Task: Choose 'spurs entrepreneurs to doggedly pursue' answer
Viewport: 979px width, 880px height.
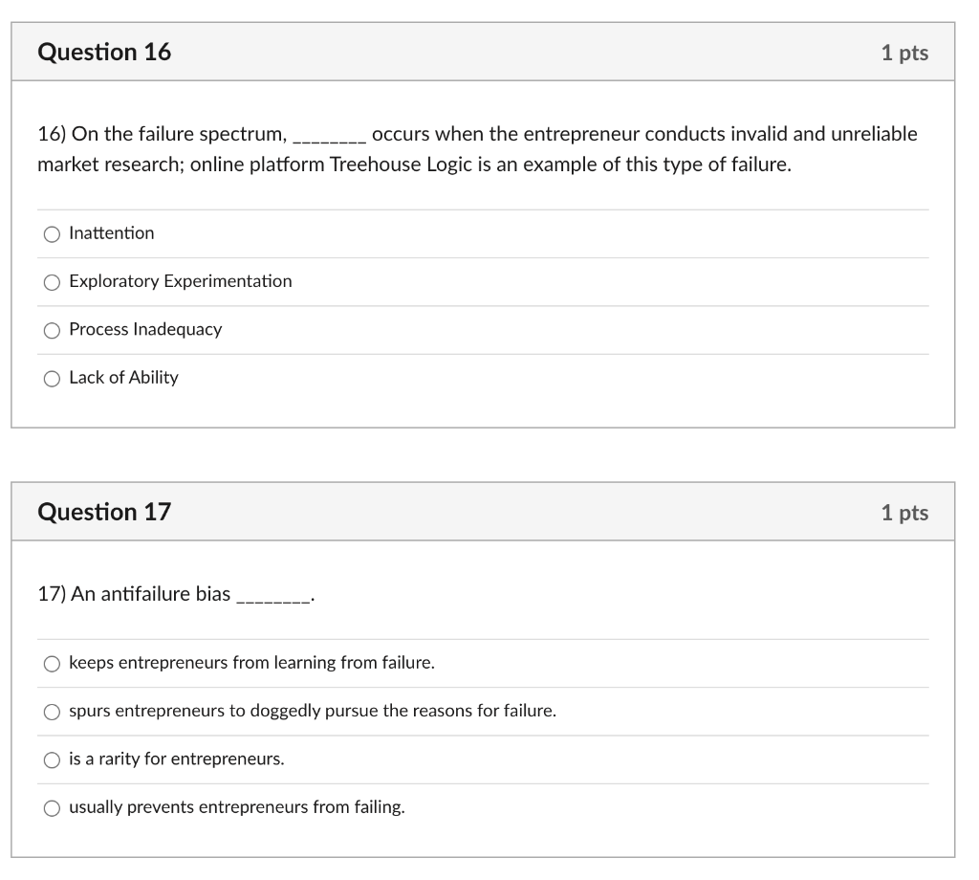Action: point(52,711)
